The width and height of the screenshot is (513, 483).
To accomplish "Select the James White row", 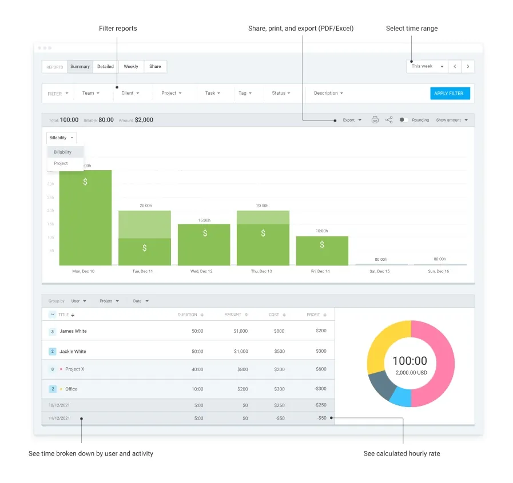I will (189, 331).
